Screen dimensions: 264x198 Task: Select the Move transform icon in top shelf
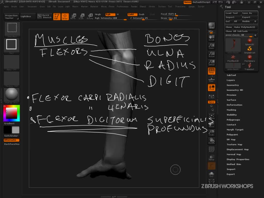pos(73,16)
